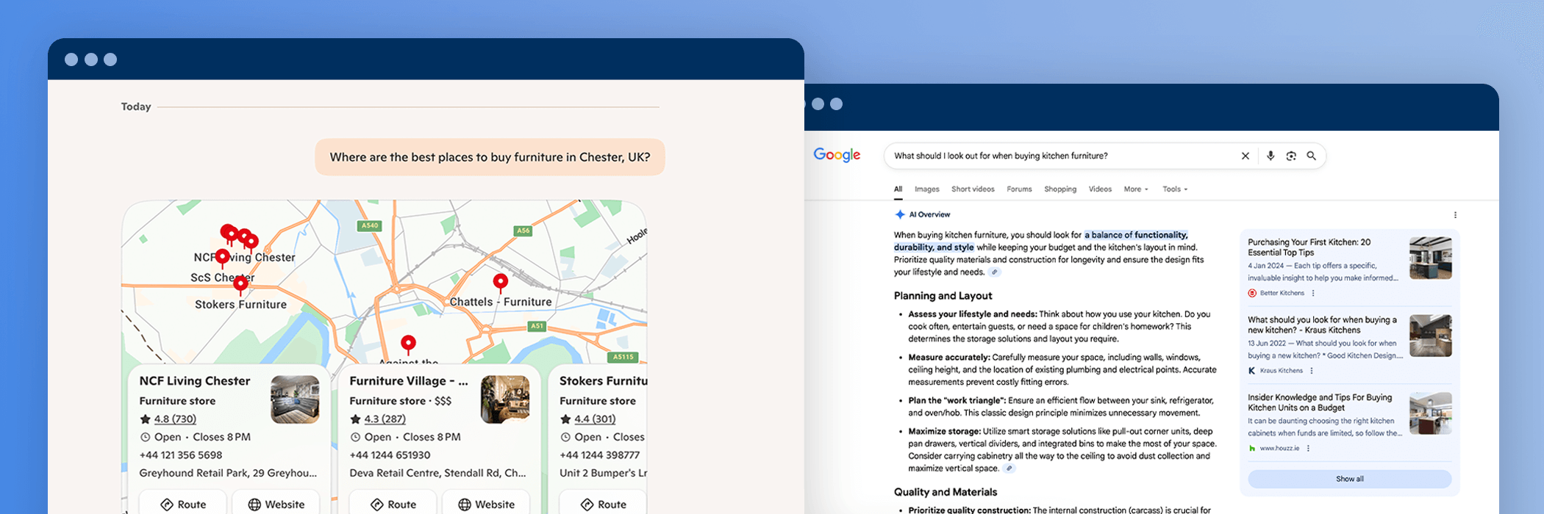Click the magnifier search icon in Google
This screenshot has width=1544, height=514.
(x=1311, y=156)
